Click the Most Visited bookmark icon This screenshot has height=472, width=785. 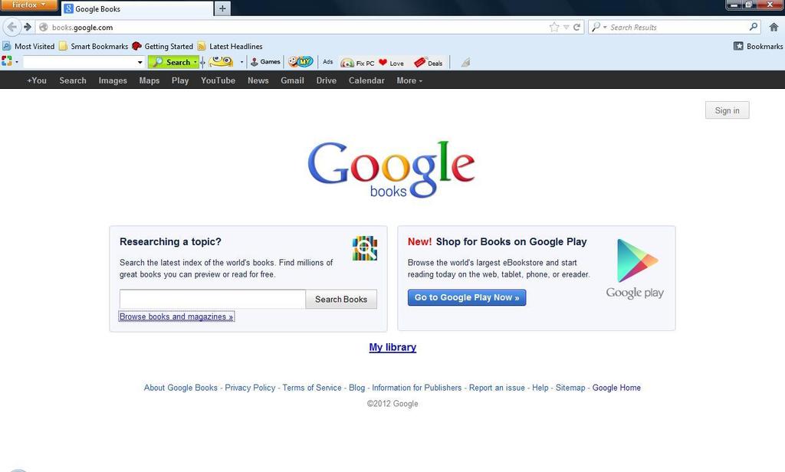click(6, 46)
